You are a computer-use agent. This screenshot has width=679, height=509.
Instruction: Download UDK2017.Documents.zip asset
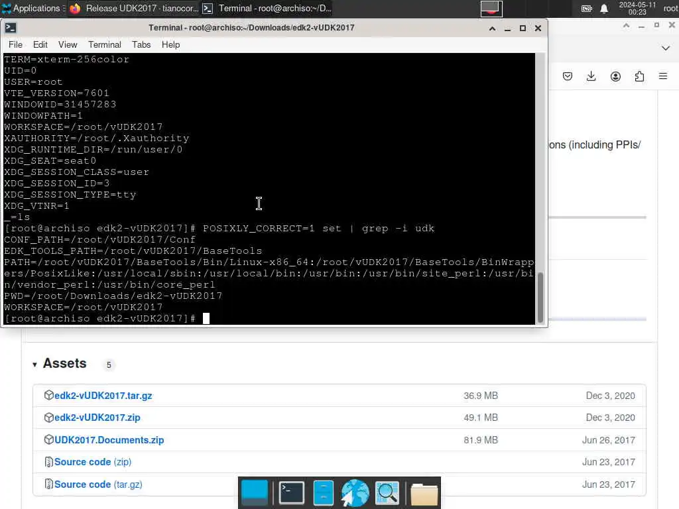point(109,440)
